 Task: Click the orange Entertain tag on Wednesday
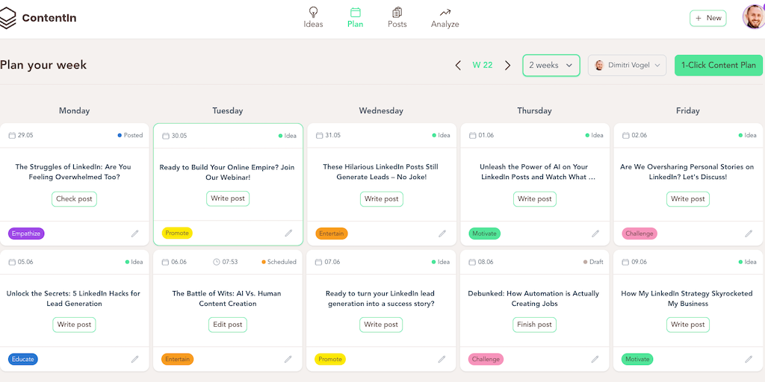click(332, 234)
